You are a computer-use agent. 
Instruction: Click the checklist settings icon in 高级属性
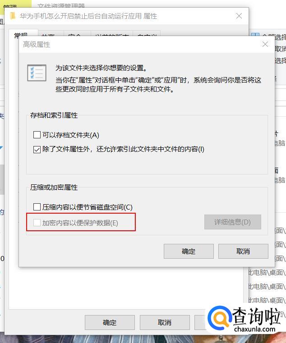[x=37, y=73]
